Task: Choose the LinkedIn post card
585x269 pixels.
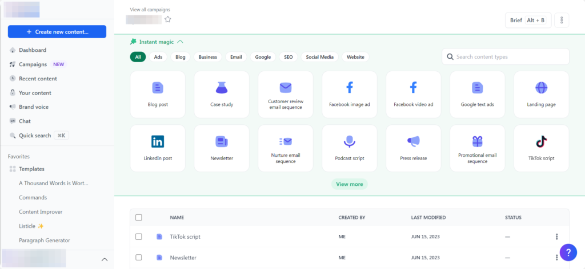Action: point(158,148)
